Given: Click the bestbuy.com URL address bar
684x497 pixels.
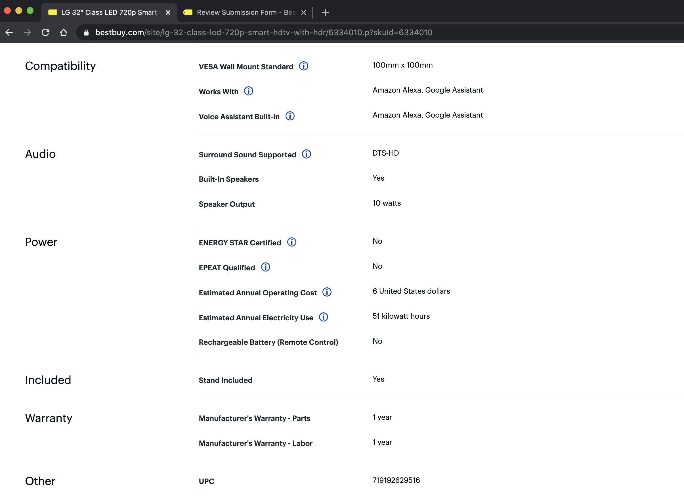Looking at the screenshot, I should point(264,33).
